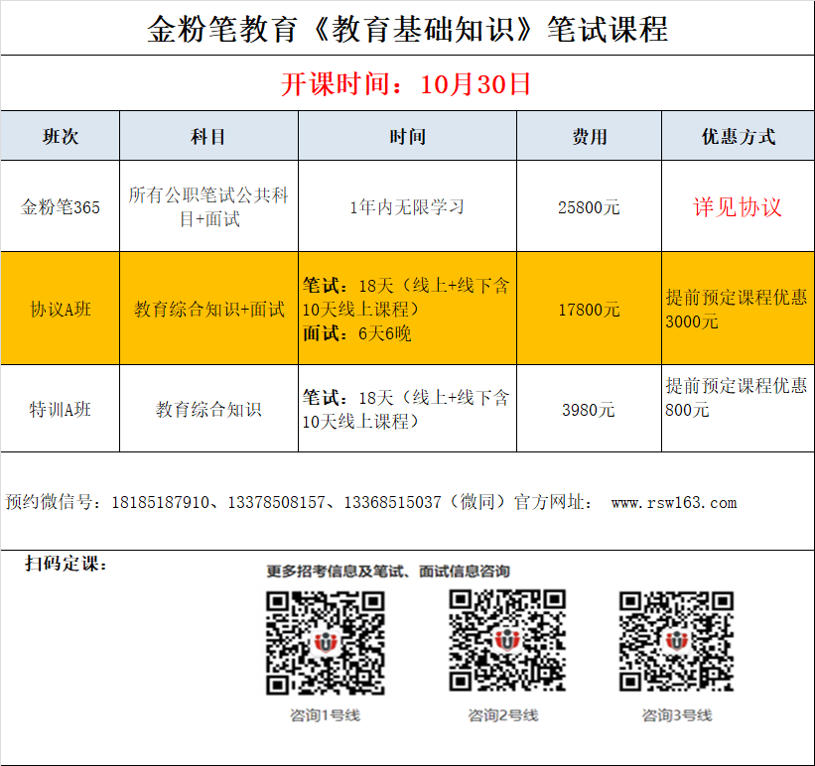This screenshot has width=815, height=766.
Task: Click the 开课时间：10月30日 heading
Action: 407,83
